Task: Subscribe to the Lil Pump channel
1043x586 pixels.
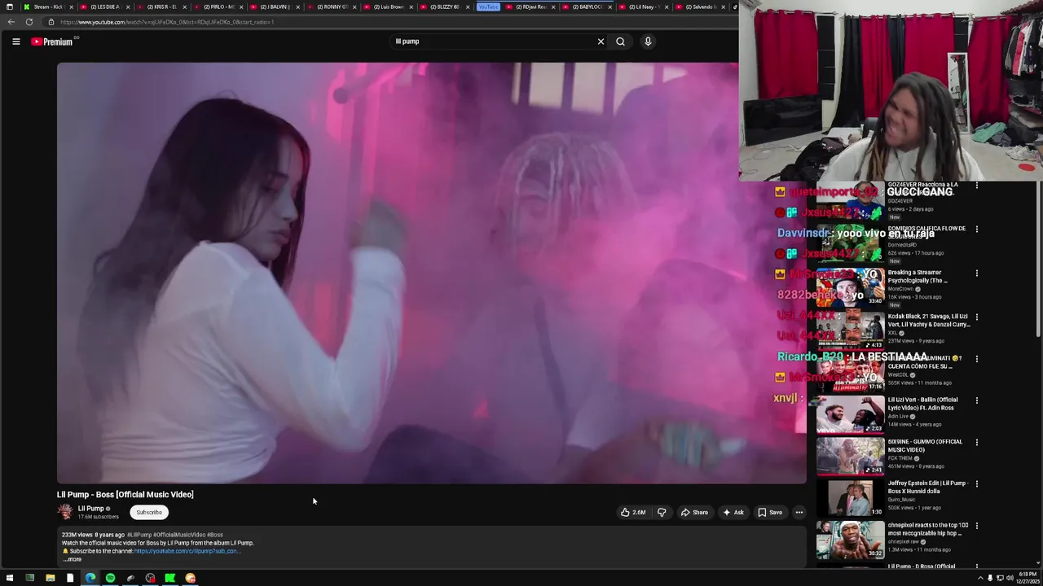Action: [149, 512]
